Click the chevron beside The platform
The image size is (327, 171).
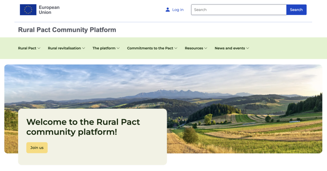coord(118,48)
